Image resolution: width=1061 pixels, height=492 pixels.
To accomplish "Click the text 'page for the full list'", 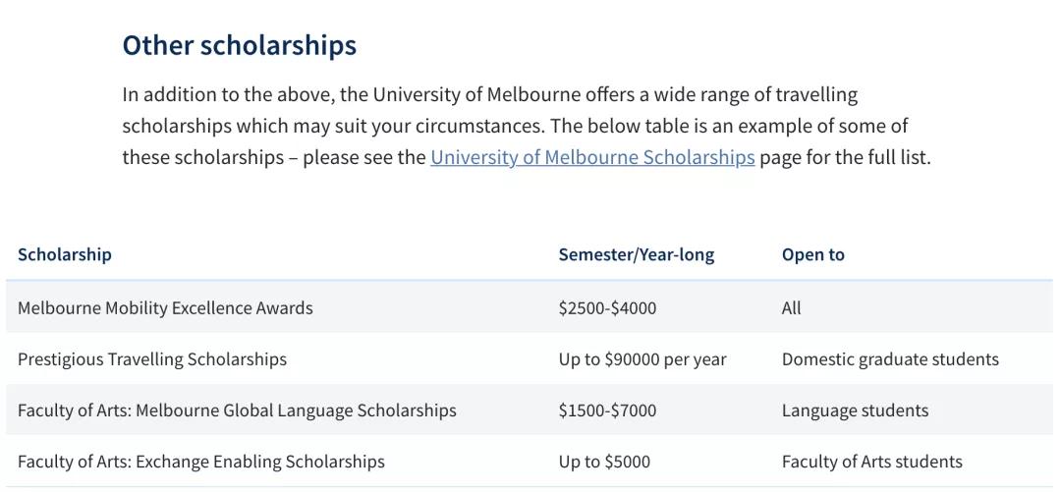I will click(x=844, y=157).
